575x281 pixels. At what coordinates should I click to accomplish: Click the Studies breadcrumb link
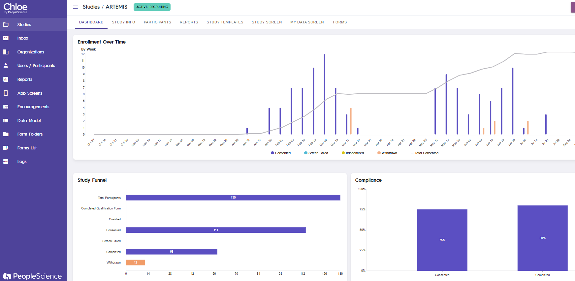click(91, 7)
